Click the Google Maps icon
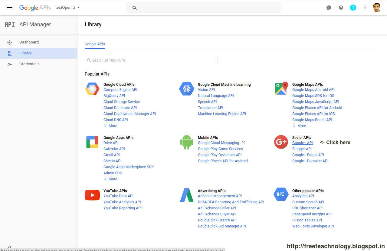387x251 pixels. (281, 88)
